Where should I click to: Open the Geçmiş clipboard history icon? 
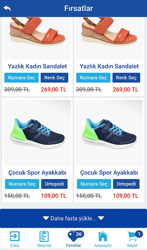44,236
